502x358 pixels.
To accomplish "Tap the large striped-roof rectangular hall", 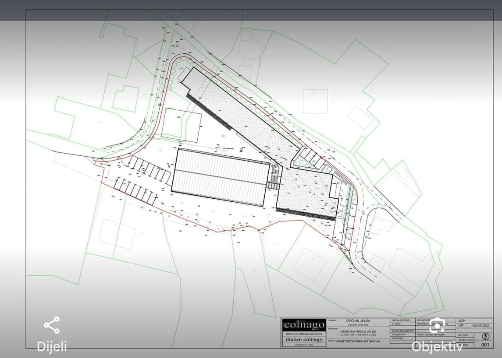I will (x=221, y=177).
